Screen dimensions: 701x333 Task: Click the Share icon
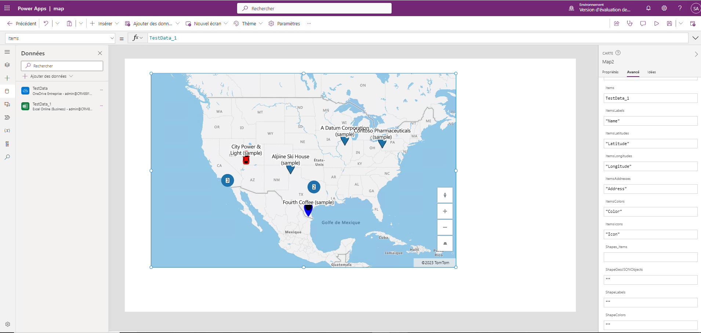click(617, 23)
